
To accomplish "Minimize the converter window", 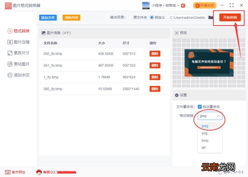I will coord(222,5).
